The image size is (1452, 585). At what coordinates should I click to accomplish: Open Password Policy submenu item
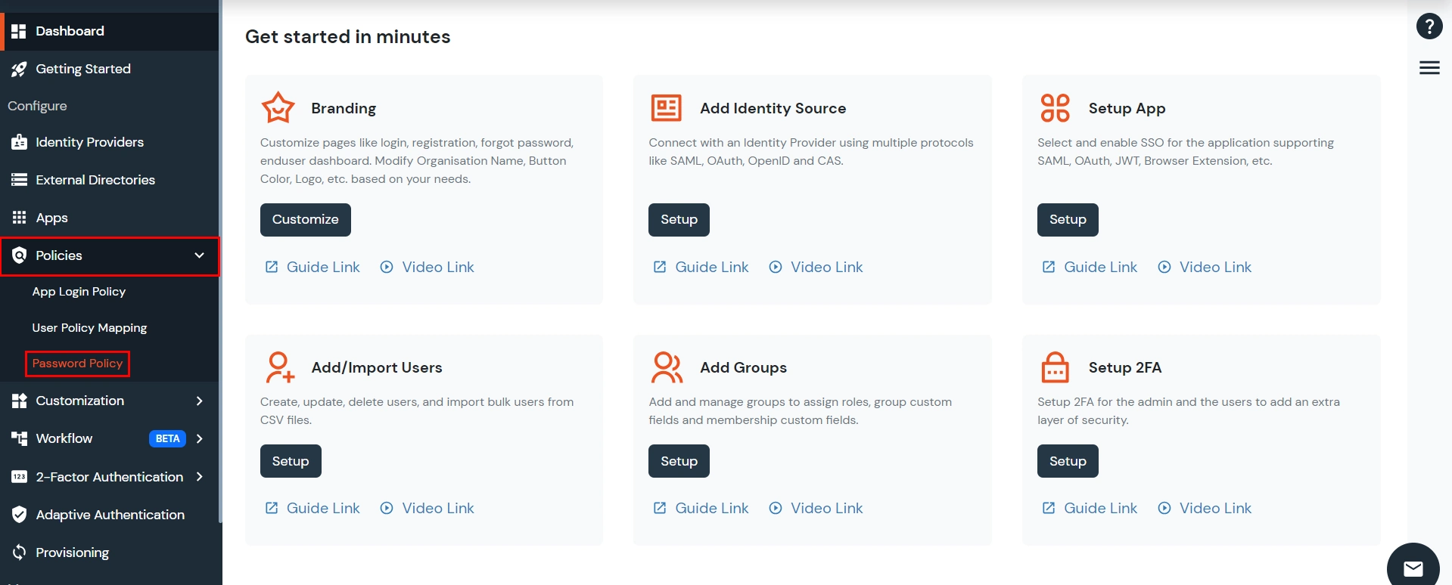77,364
